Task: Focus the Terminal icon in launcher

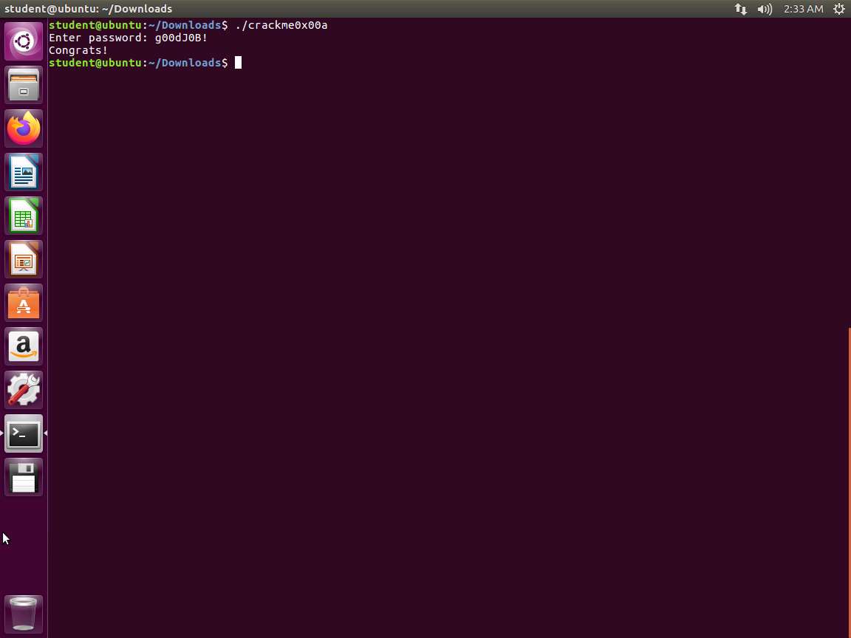Action: tap(24, 433)
